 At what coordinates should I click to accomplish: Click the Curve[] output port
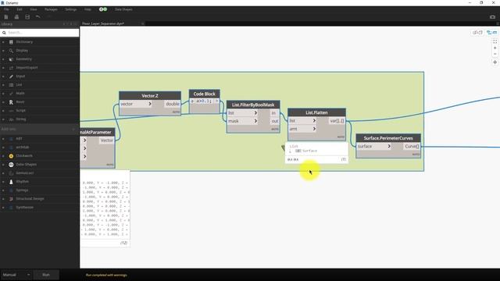[x=412, y=146]
